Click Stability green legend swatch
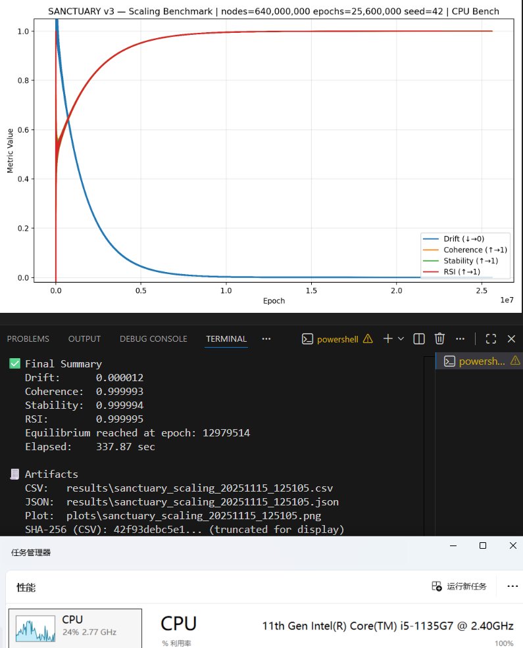 click(431, 261)
